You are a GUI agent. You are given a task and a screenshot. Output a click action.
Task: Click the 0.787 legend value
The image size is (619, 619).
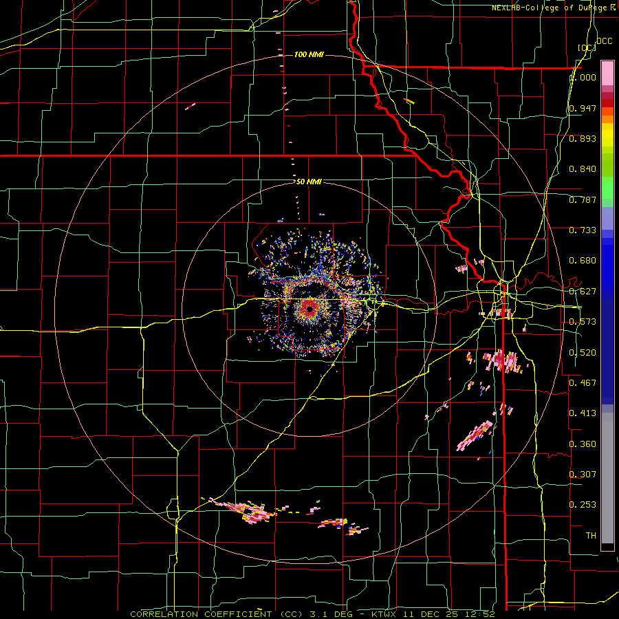[583, 199]
